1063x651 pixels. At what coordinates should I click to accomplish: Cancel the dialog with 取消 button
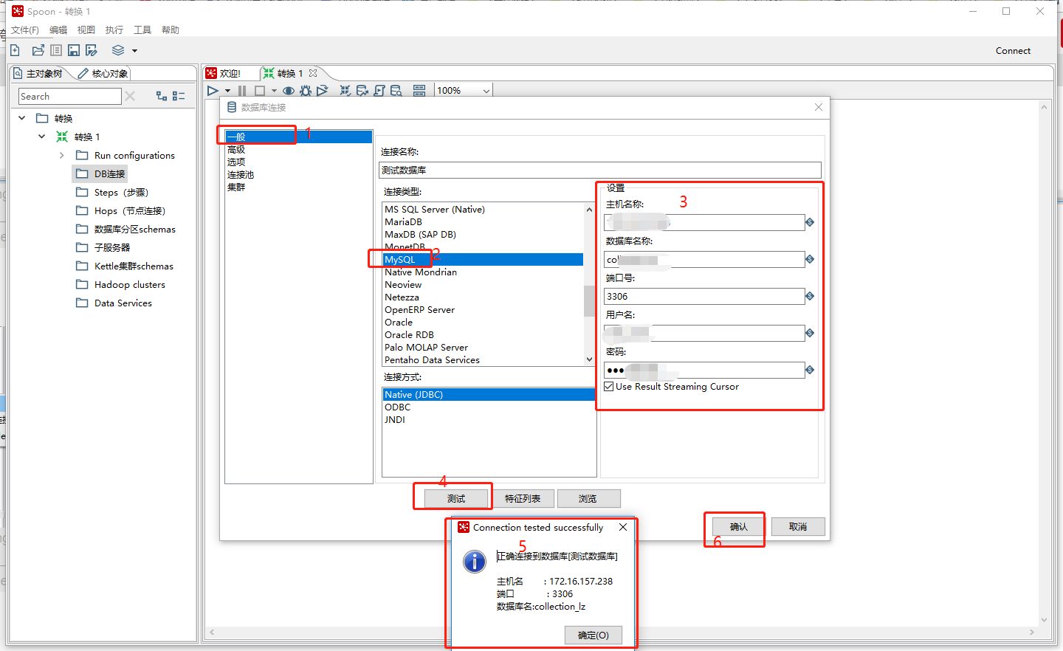click(798, 526)
